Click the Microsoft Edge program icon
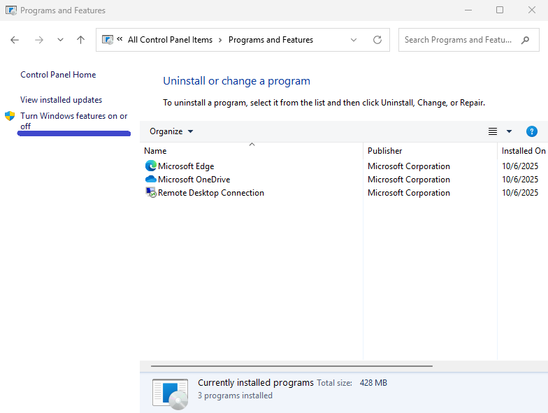Image resolution: width=548 pixels, height=413 pixels. coord(150,166)
